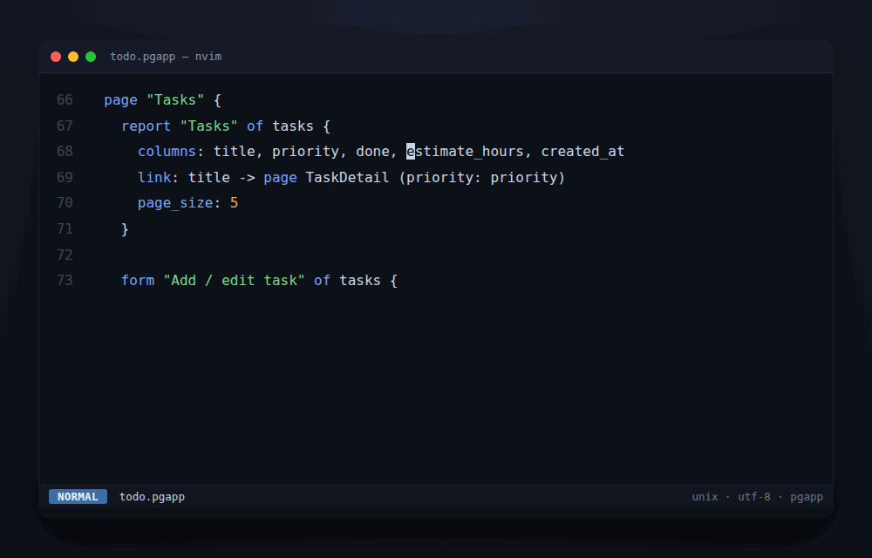Viewport: 872px width, 558px height.
Task: Click "tasks" identifier on line 73
Action: click(x=360, y=280)
